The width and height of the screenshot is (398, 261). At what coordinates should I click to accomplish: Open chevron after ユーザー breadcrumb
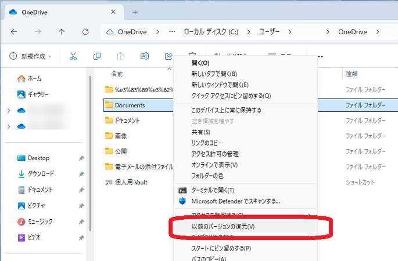pyautogui.click(x=290, y=32)
